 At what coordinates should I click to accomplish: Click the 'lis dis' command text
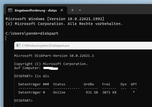pyautogui.click(x=42, y=76)
